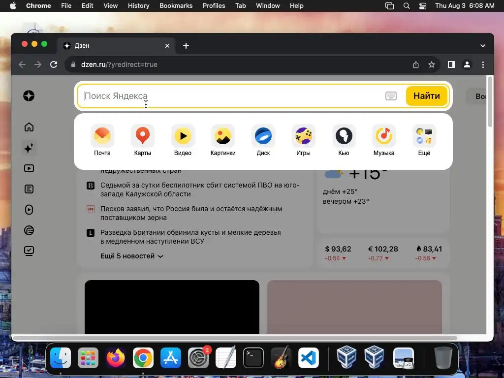504x378 pixels.
Task: Launch Firefox from the Dock
Action: (115, 358)
